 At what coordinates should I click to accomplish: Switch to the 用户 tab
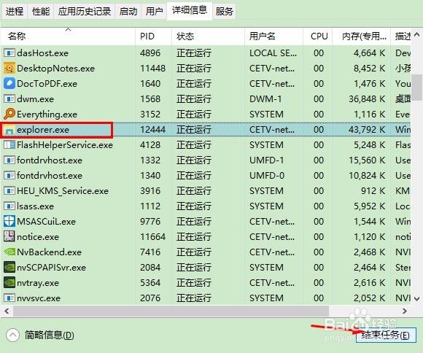pyautogui.click(x=155, y=12)
